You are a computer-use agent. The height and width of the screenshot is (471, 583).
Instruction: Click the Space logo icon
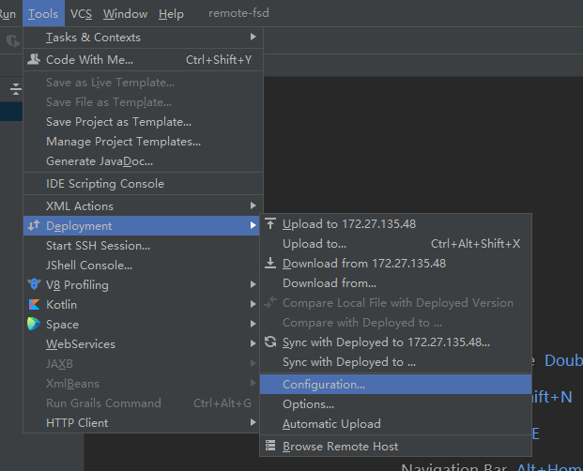pos(35,325)
